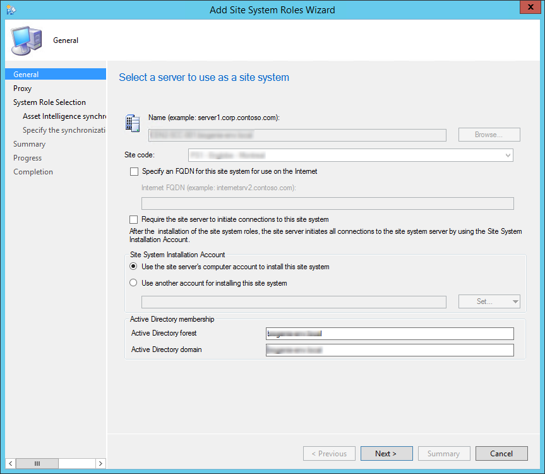The height and width of the screenshot is (474, 545).
Task: Select the Progress step in sidebar
Action: pyautogui.click(x=27, y=158)
